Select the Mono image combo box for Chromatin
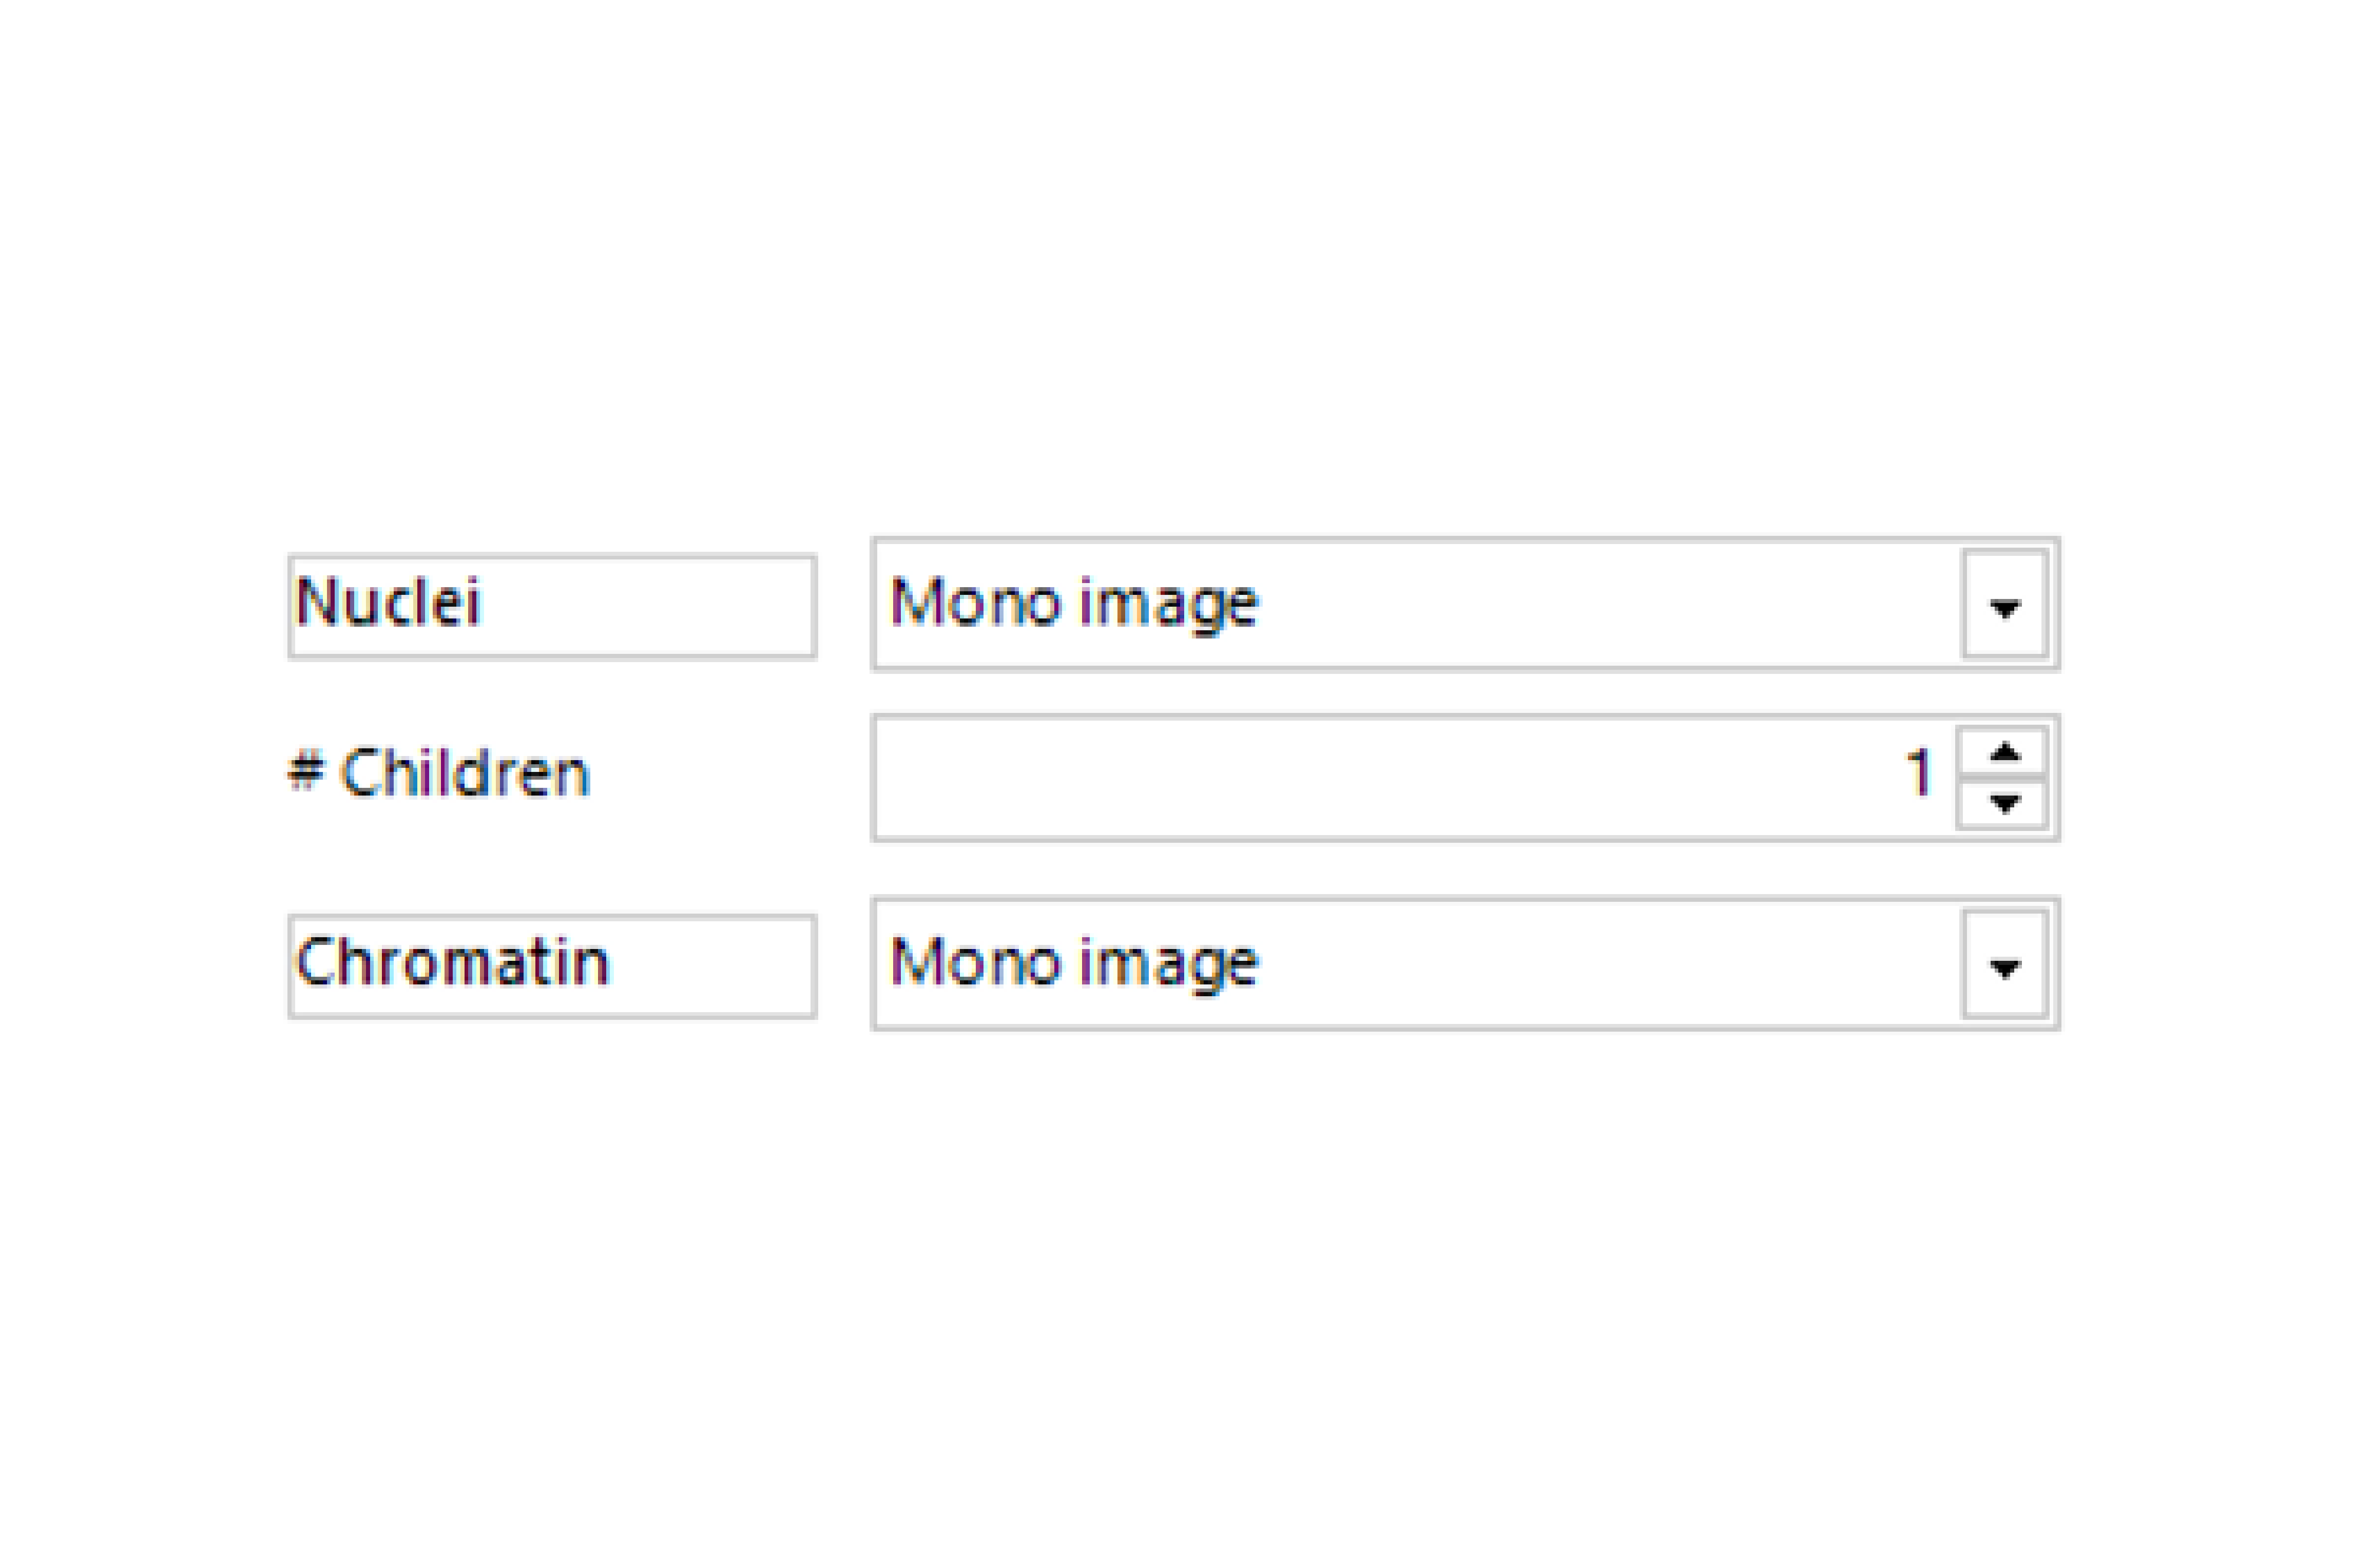Viewport: 2353px width, 1568px height. [1465, 964]
